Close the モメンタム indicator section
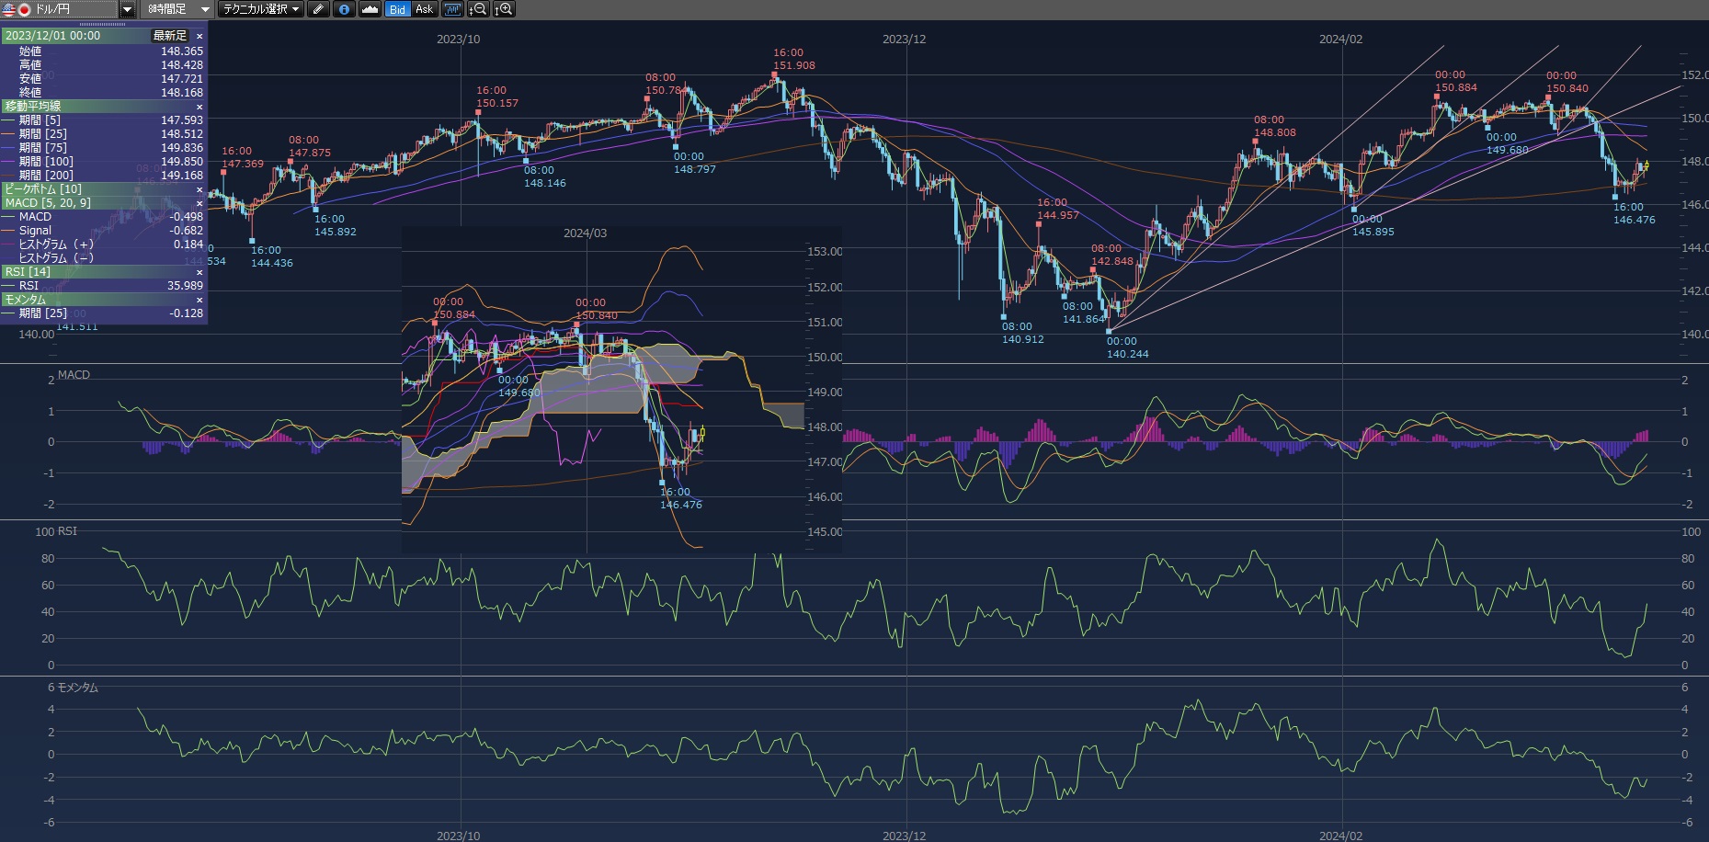The image size is (1709, 842). [x=199, y=300]
